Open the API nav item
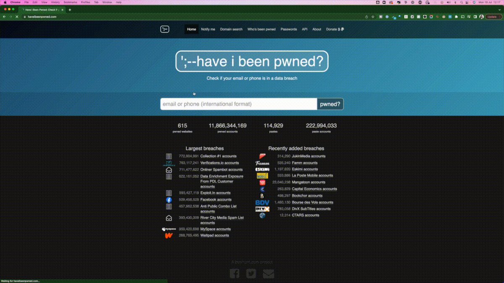504x283 pixels. pos(305,29)
